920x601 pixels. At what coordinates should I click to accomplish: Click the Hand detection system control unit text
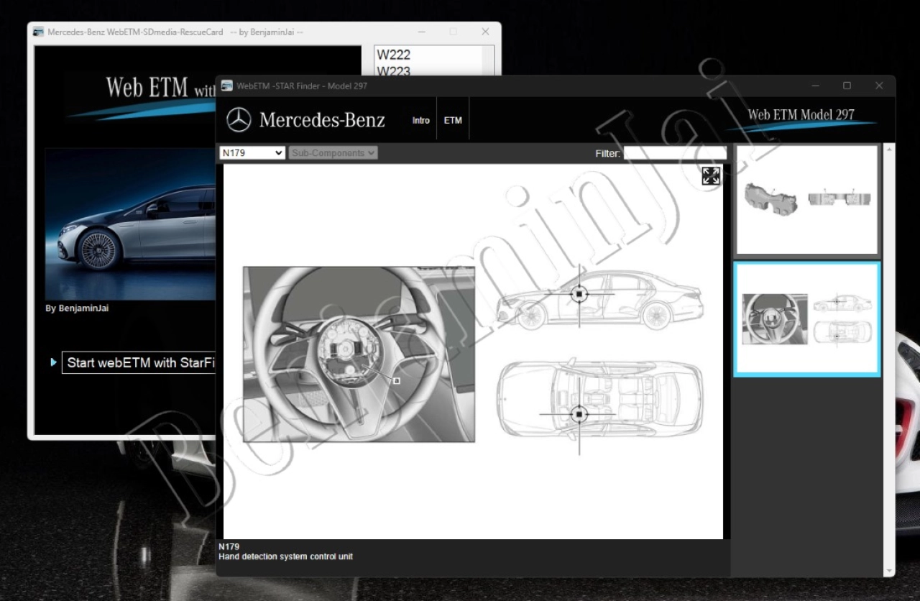click(x=286, y=557)
